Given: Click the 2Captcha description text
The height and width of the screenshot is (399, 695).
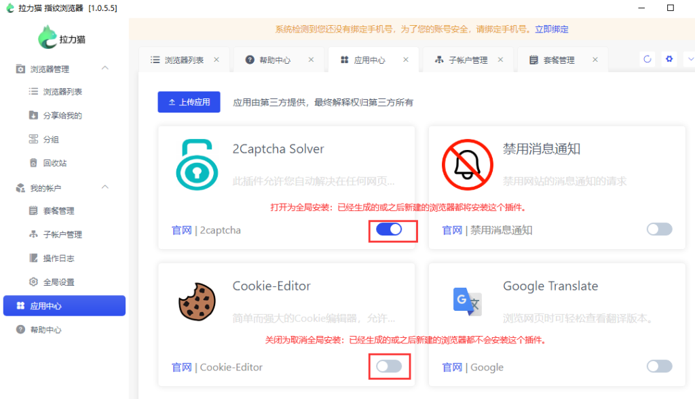Looking at the screenshot, I should coord(314,181).
